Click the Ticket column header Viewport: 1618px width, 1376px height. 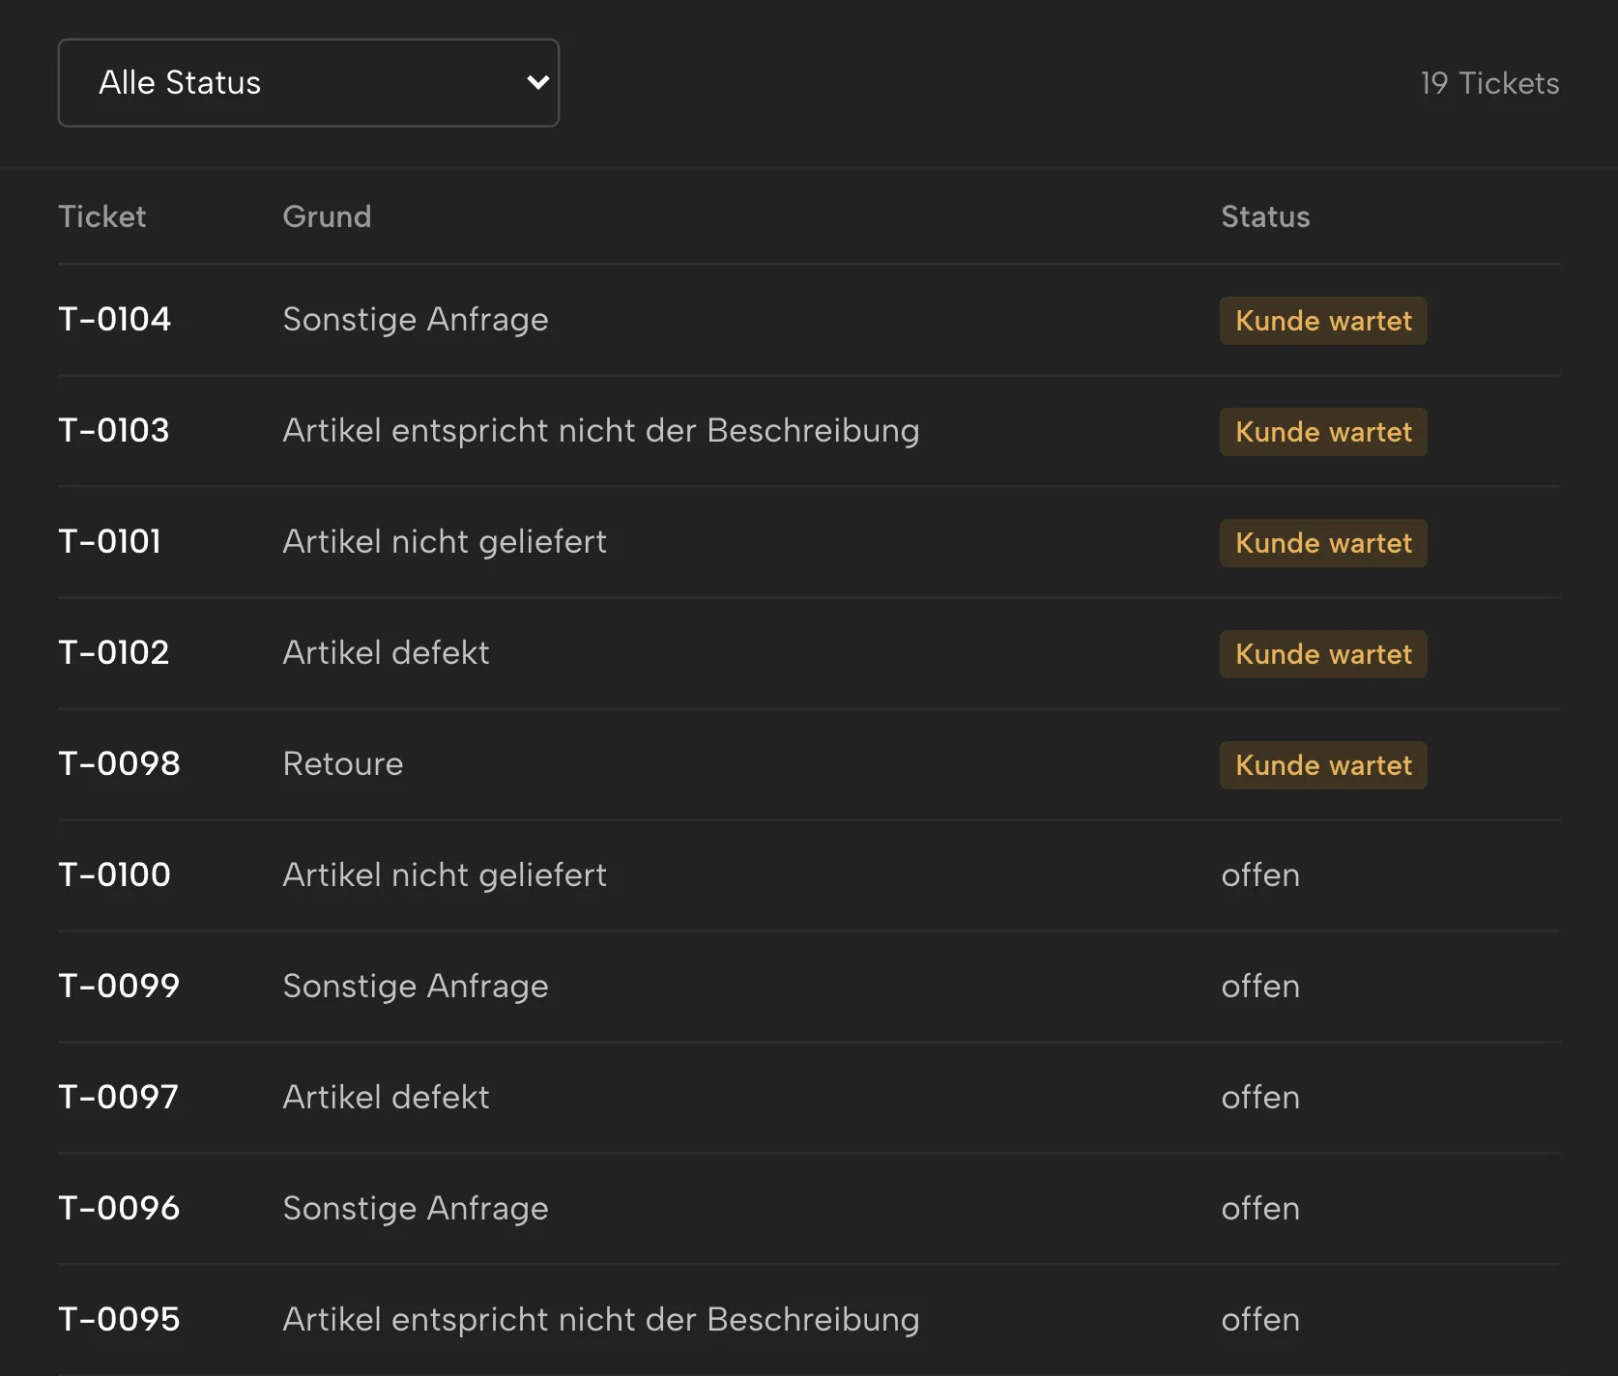[102, 216]
